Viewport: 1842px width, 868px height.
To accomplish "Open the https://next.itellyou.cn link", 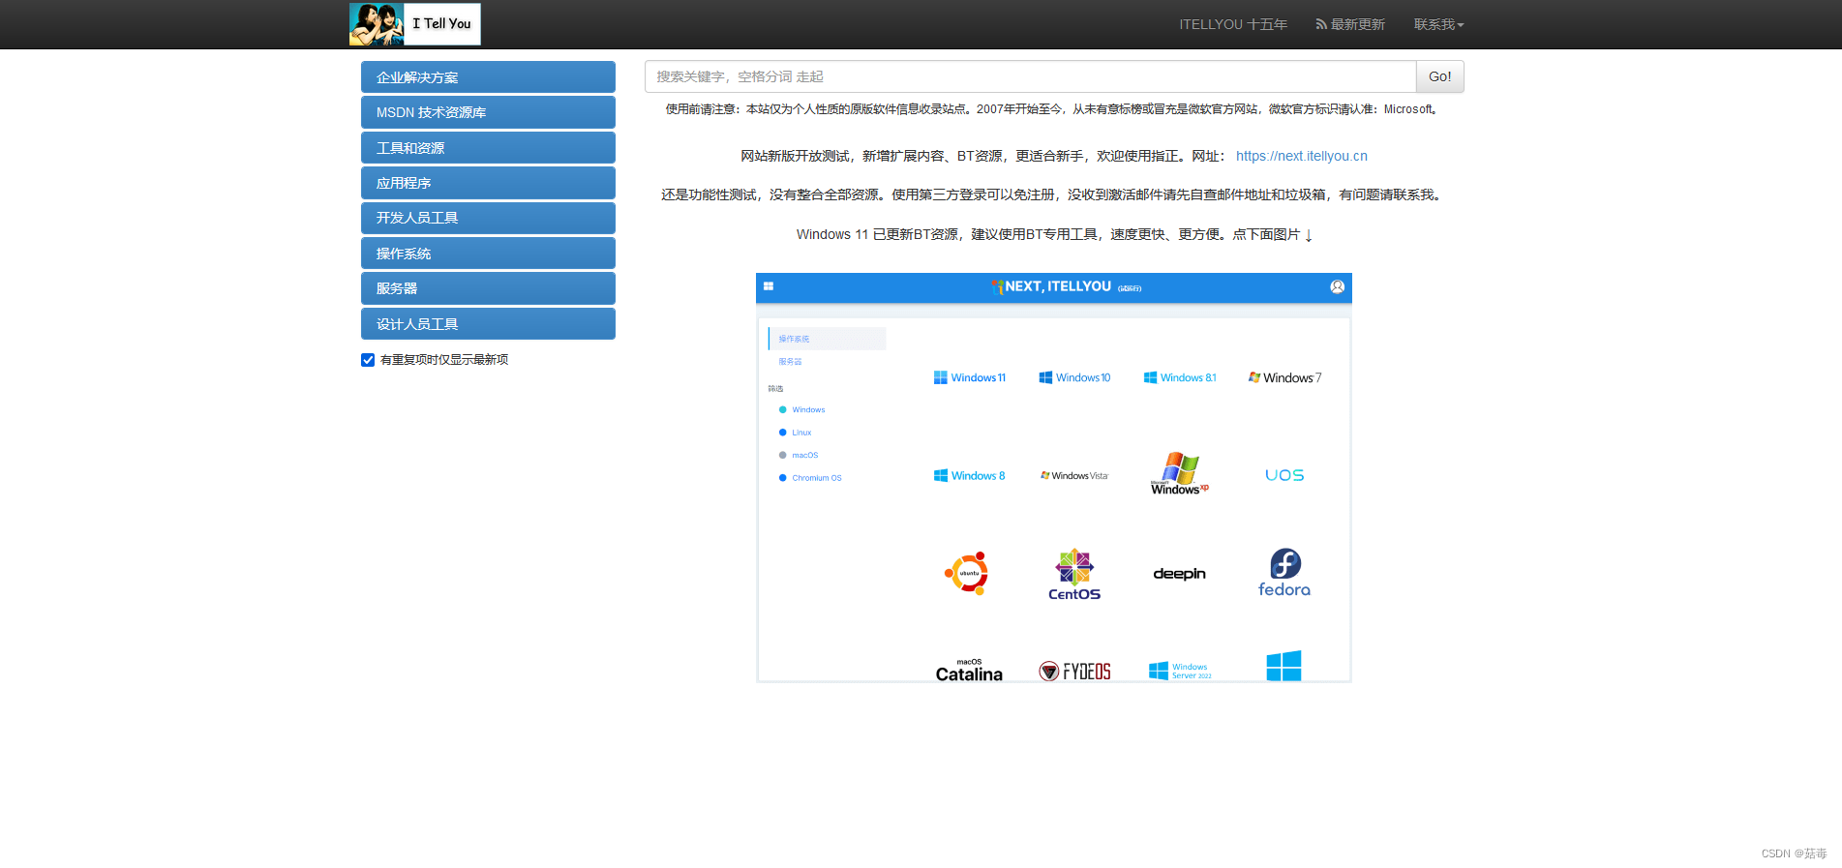I will pos(1301,156).
